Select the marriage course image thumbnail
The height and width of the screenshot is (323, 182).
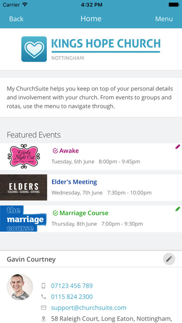[23, 219]
